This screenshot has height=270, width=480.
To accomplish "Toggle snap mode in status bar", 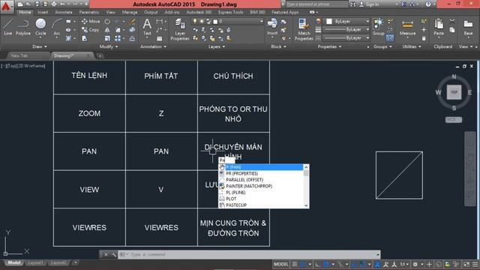I will pos(303,264).
